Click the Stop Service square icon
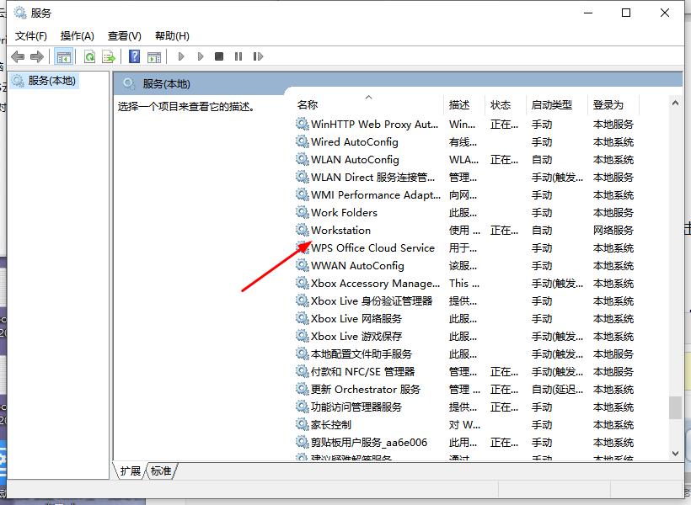This screenshot has width=691, height=505. [x=219, y=56]
